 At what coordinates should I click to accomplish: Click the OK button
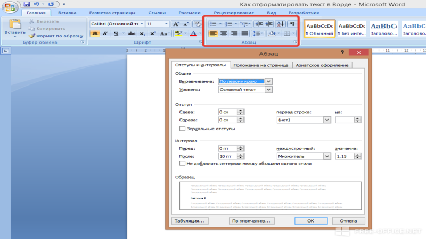[310, 221]
